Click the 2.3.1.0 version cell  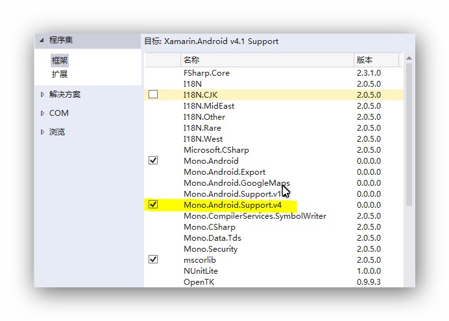click(x=369, y=73)
